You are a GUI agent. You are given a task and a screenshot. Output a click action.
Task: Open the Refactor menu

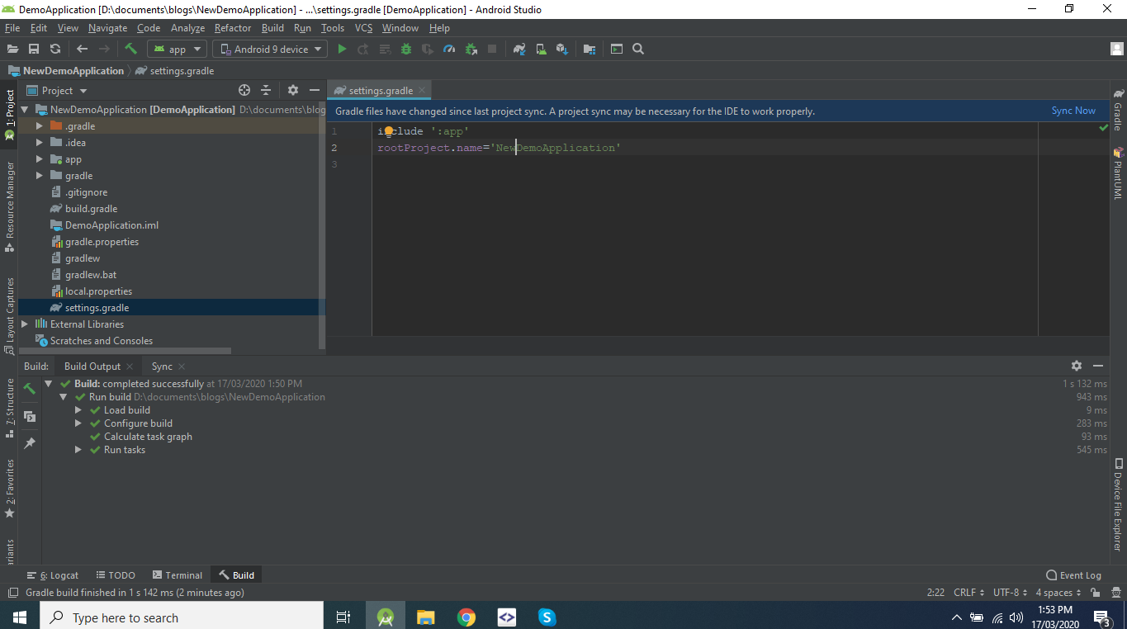coord(233,28)
